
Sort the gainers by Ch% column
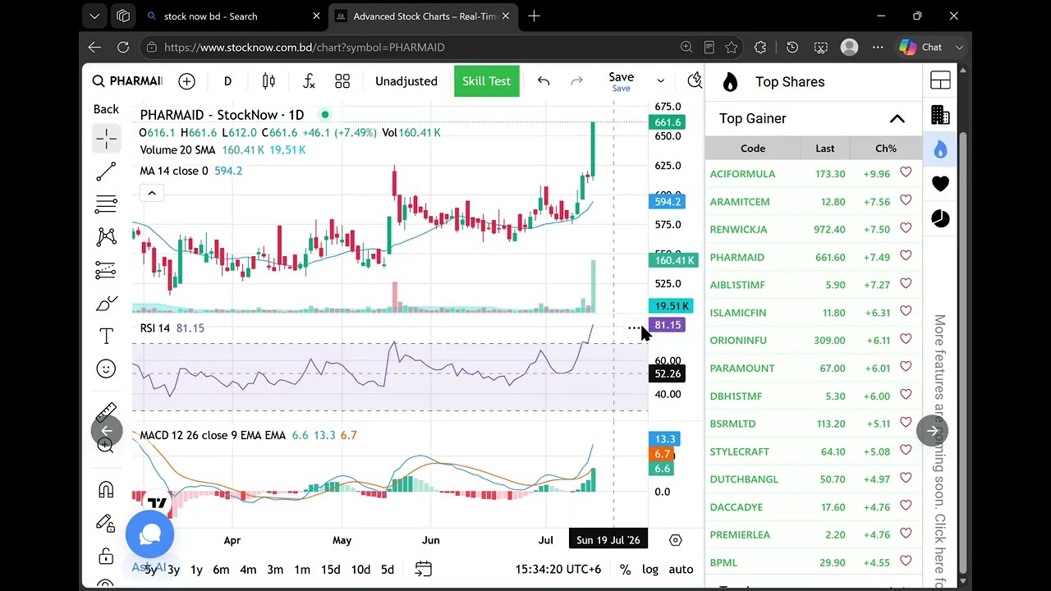coord(885,149)
